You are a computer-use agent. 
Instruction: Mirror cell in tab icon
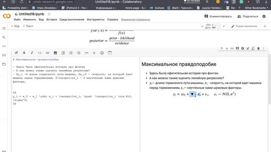[x=253, y=49]
